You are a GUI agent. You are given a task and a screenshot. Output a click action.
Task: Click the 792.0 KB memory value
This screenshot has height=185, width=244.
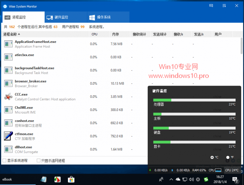tap(117, 136)
